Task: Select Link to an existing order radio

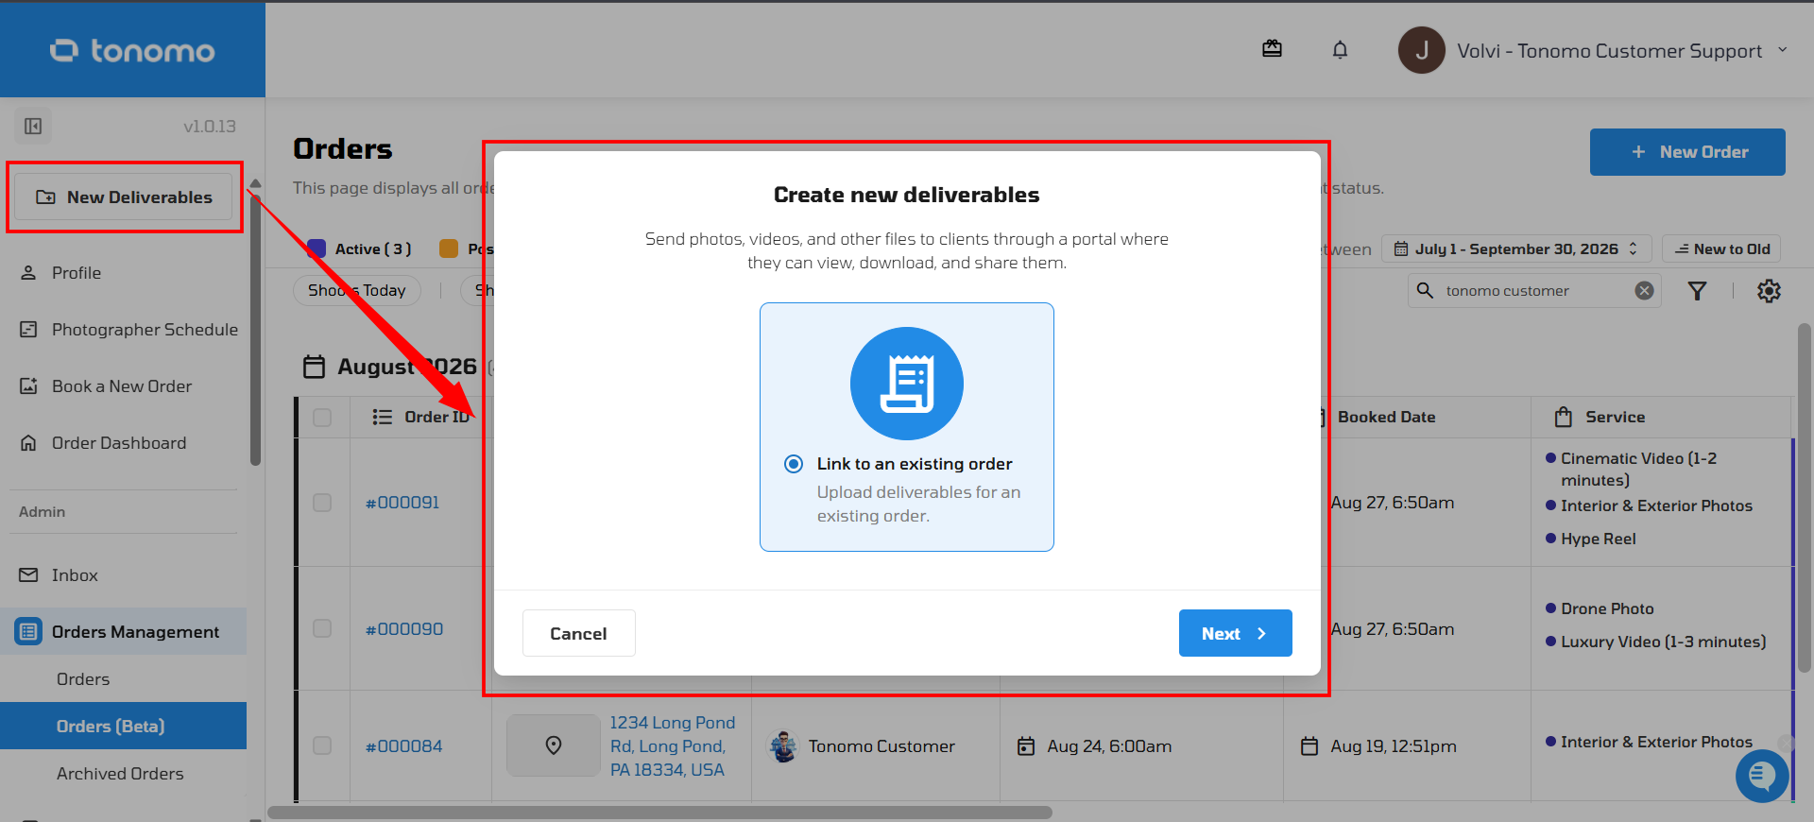Action: (794, 464)
